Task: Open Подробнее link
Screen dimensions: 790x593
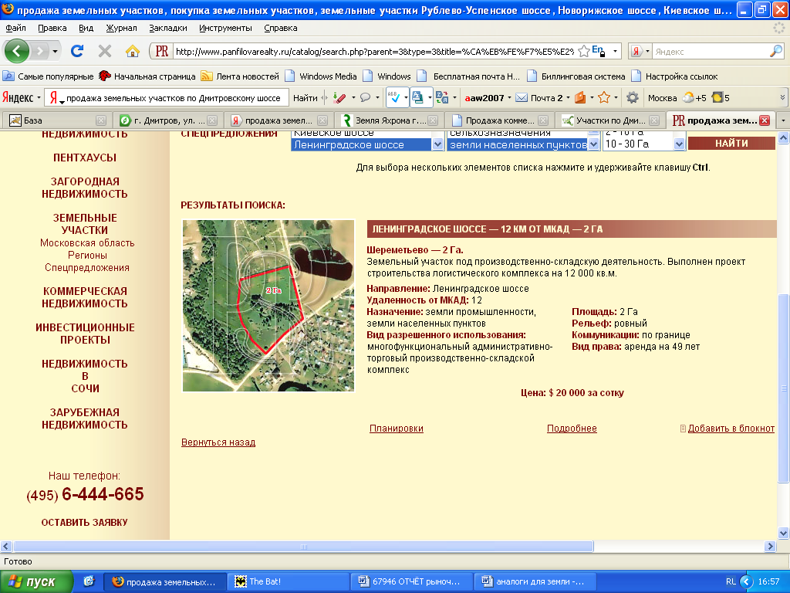Action: 572,428
